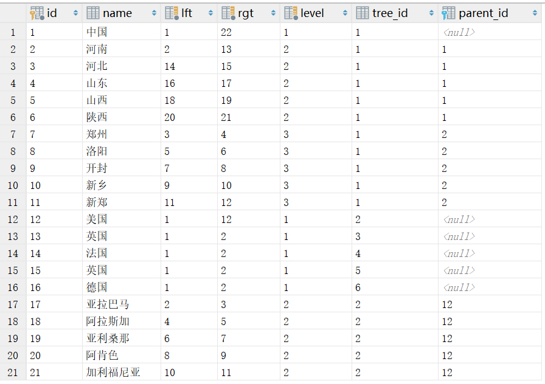The image size is (545, 384).
Task: Select the name cell 美国
Action: tap(121, 219)
